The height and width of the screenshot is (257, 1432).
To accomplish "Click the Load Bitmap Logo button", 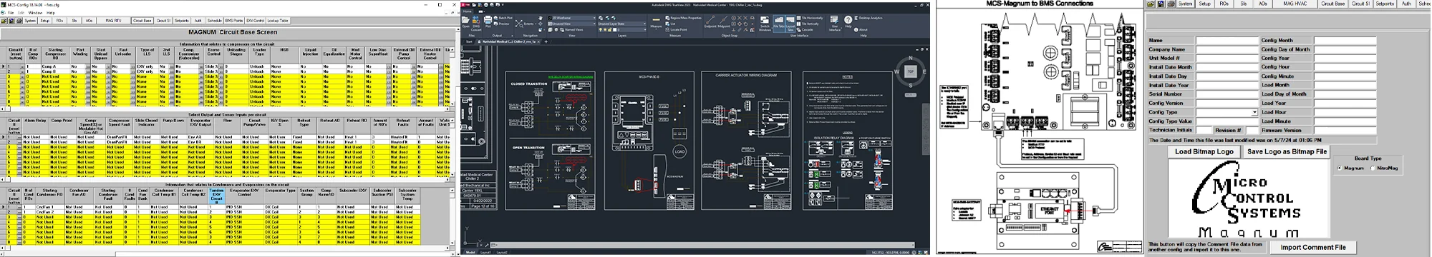I will (1204, 151).
